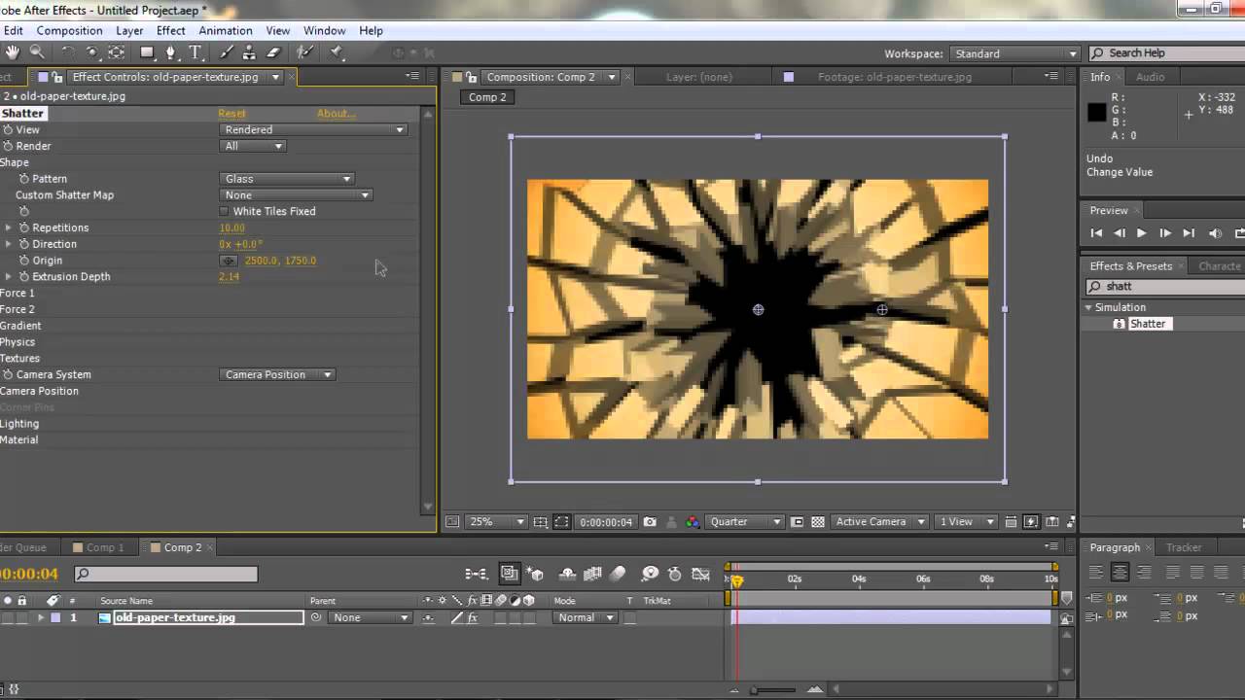Click the Search Help field
This screenshot has height=700, width=1245.
pyautogui.click(x=1166, y=53)
